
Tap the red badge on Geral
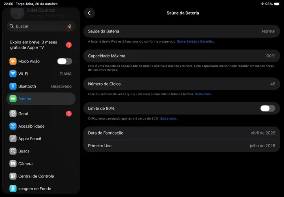[x=69, y=113]
